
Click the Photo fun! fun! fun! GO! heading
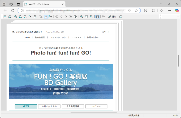tap(61, 53)
